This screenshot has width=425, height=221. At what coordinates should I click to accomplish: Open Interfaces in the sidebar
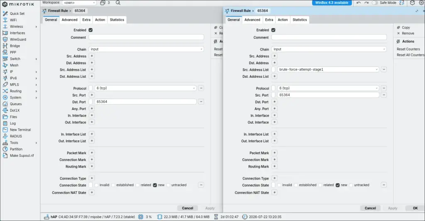pyautogui.click(x=17, y=33)
